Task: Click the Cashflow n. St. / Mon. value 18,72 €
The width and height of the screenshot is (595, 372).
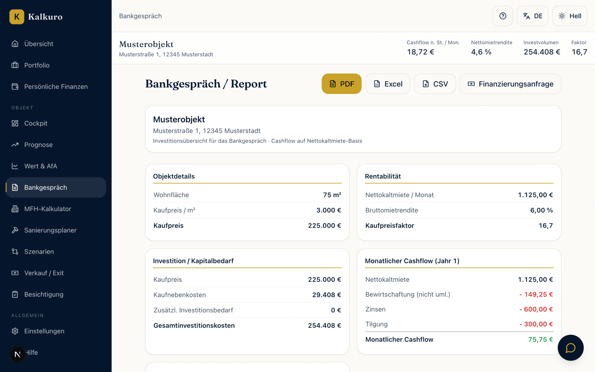Action: 421,52
